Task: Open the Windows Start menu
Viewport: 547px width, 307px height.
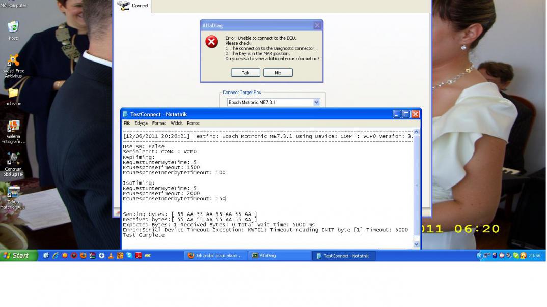Action: [x=18, y=256]
